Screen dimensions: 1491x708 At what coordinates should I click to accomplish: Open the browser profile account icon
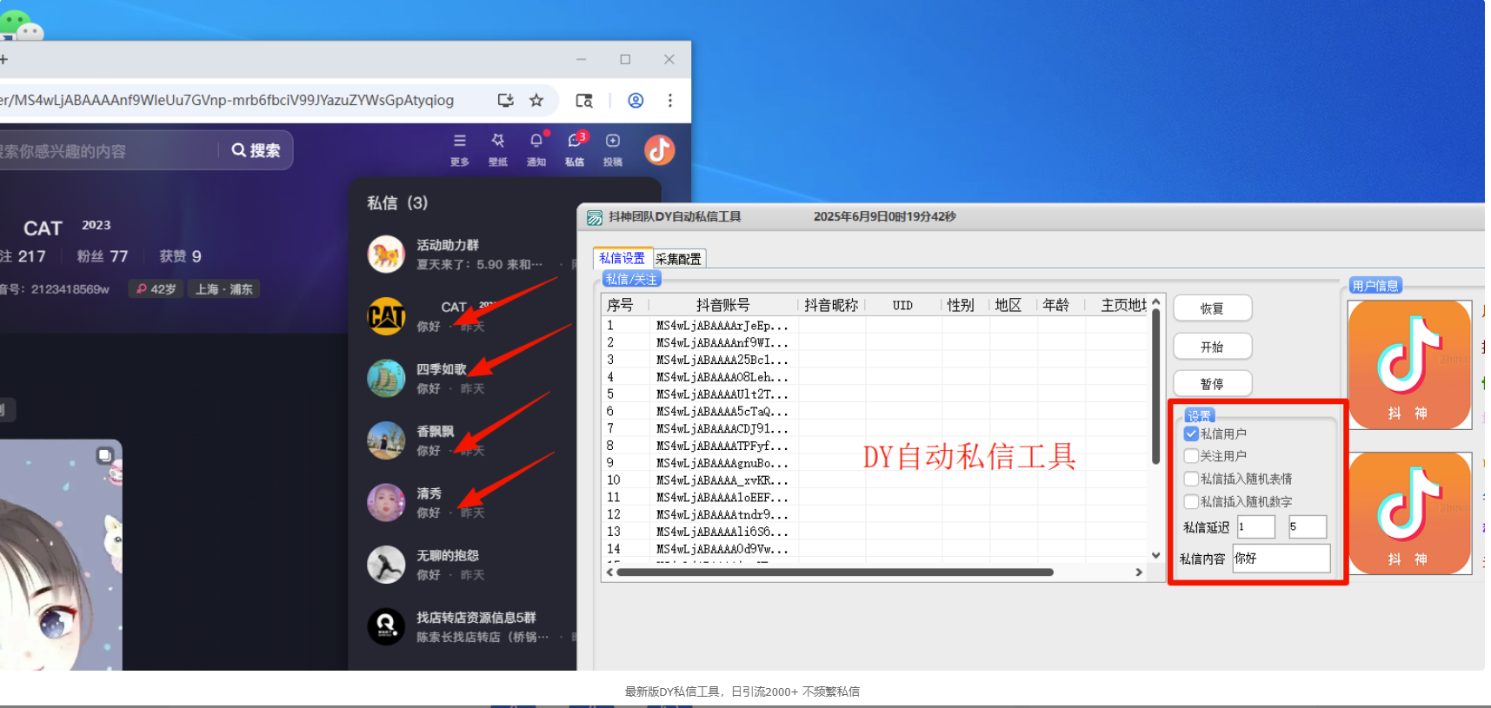pyautogui.click(x=636, y=100)
